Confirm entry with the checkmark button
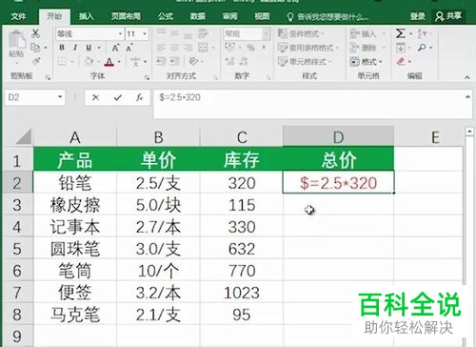Viewport: 476px width, 347px height. tap(118, 97)
